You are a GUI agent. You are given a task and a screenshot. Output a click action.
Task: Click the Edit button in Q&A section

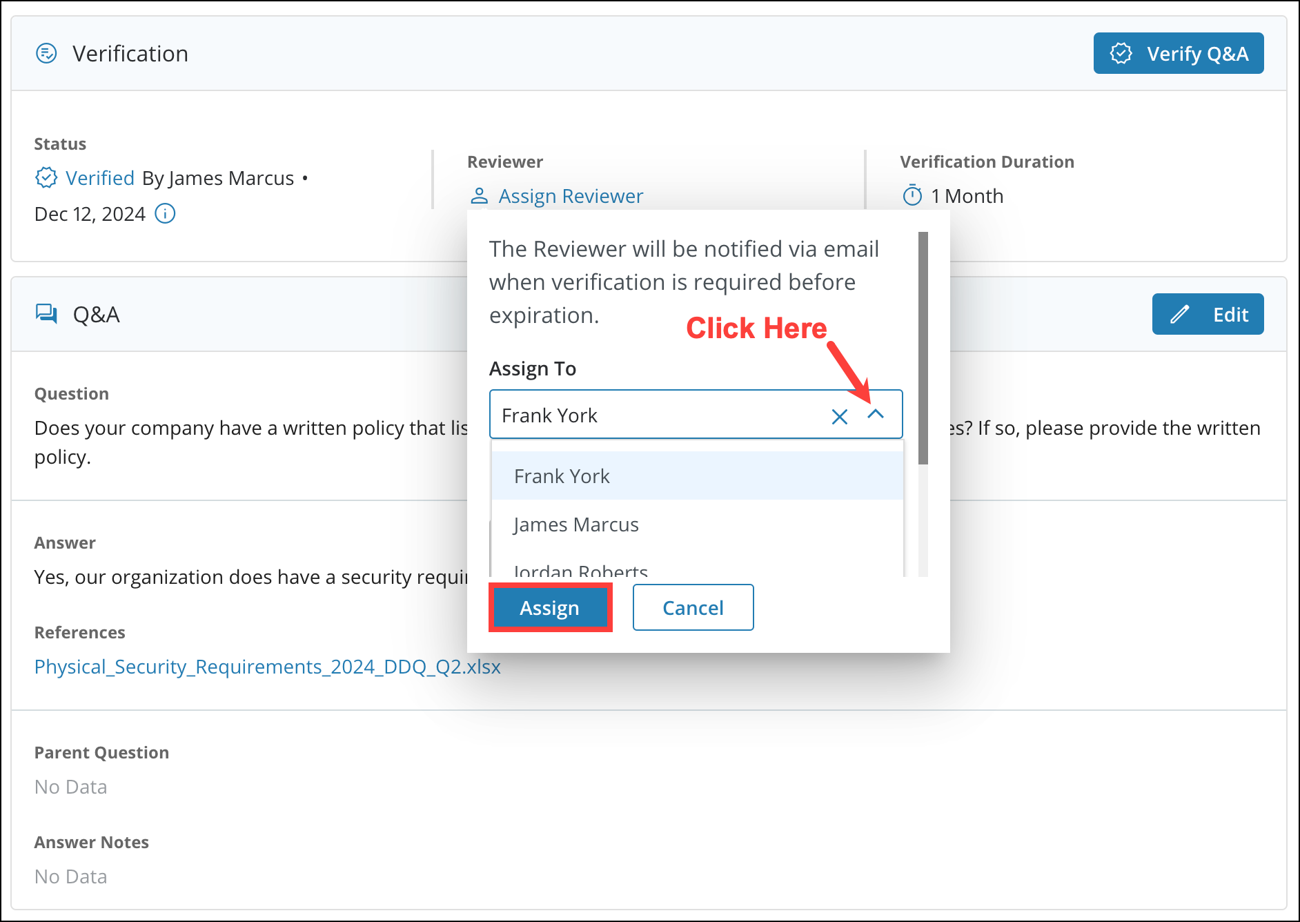1208,314
